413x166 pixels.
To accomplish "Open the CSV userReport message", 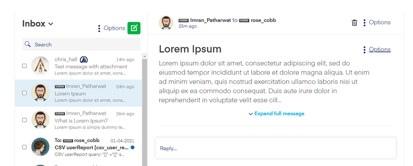I will point(91,147).
